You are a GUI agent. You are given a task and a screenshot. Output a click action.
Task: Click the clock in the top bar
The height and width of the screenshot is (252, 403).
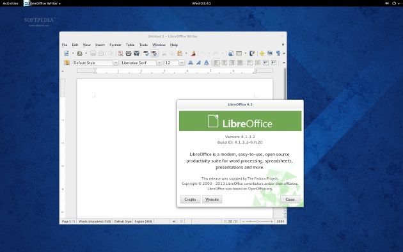201,3
